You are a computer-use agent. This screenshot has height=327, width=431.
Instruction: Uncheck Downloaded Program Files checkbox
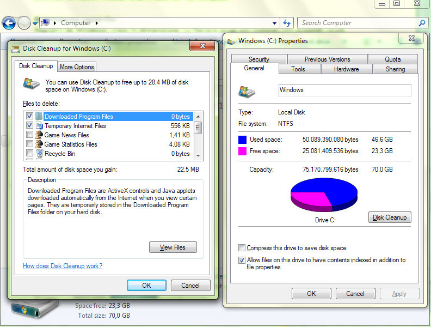[x=29, y=116]
